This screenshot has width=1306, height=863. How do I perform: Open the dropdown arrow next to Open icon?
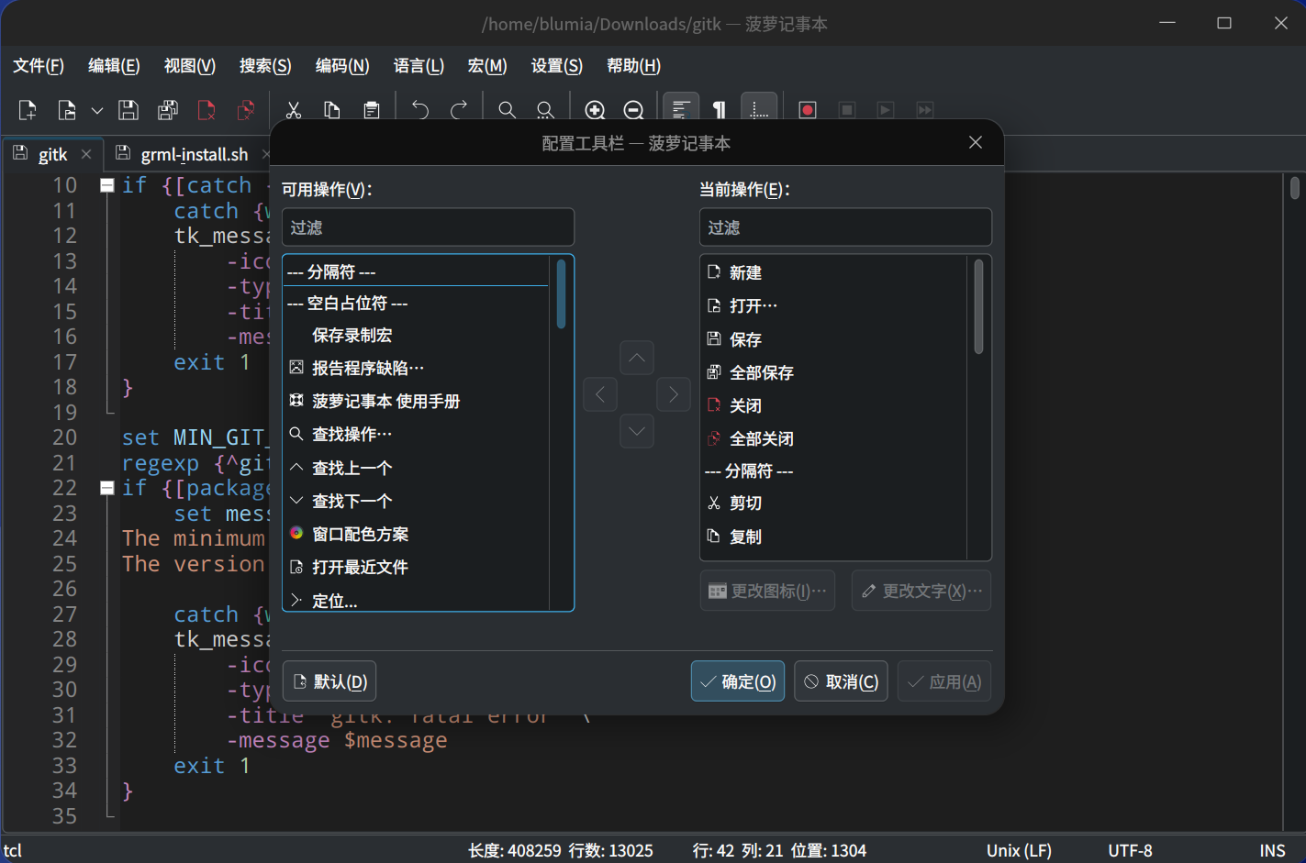coord(97,111)
